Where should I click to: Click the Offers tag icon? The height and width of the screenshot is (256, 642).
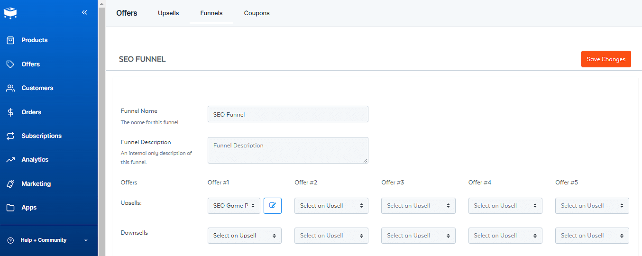click(10, 64)
